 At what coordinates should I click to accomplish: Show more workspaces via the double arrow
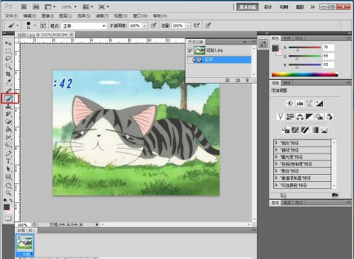tap(313, 7)
